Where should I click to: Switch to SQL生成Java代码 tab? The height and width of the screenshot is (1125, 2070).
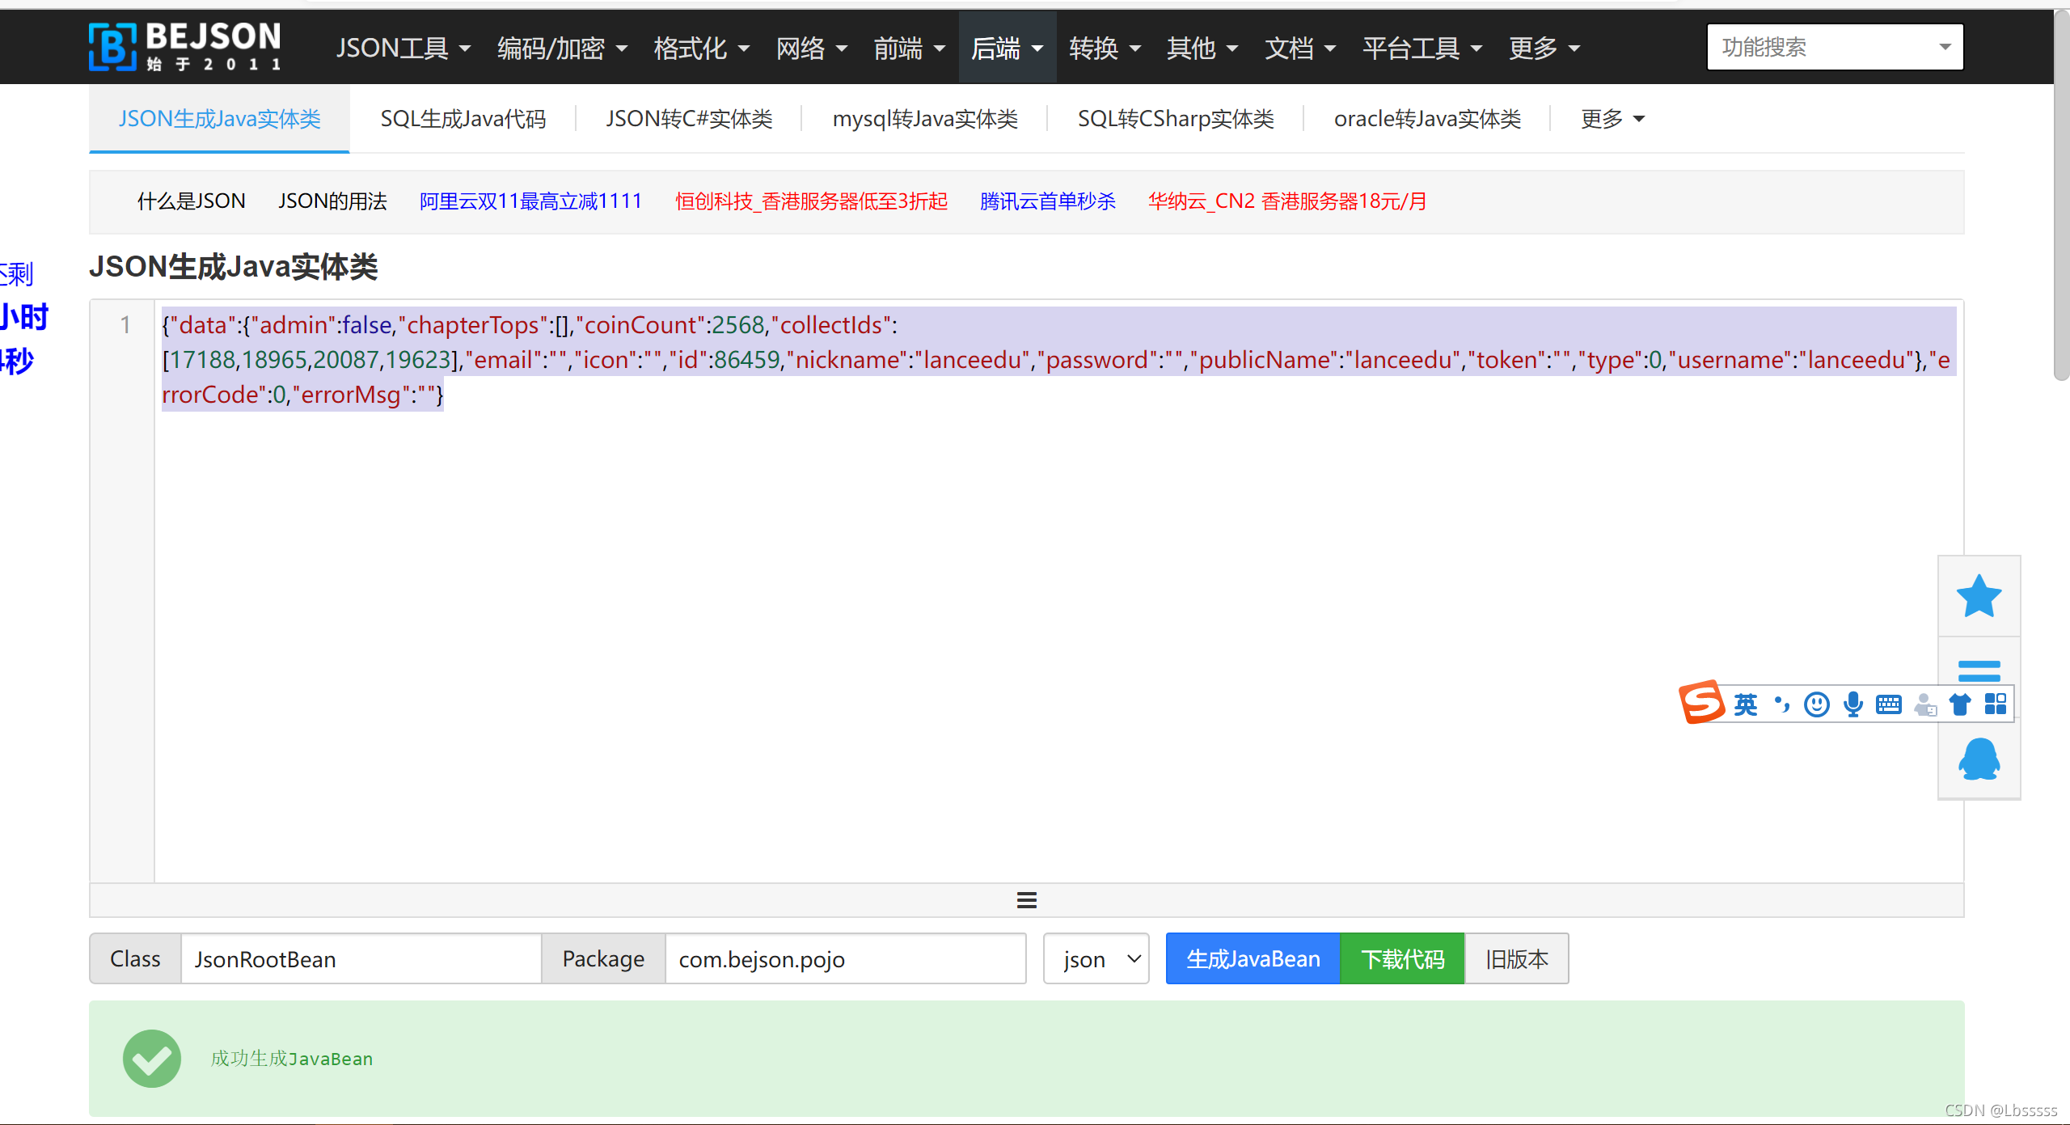463,119
